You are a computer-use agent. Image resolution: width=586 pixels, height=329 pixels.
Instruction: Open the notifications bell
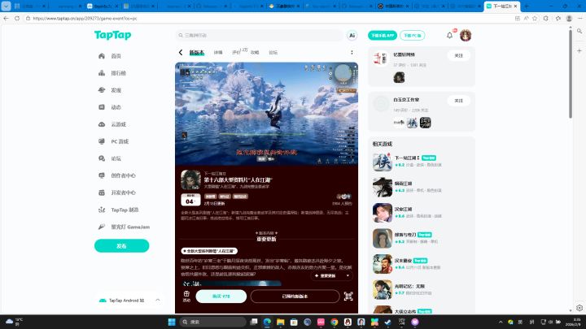(x=449, y=36)
